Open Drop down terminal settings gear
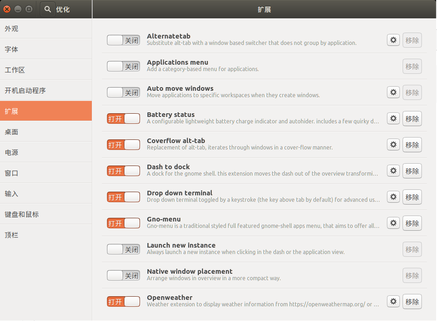 393,197
